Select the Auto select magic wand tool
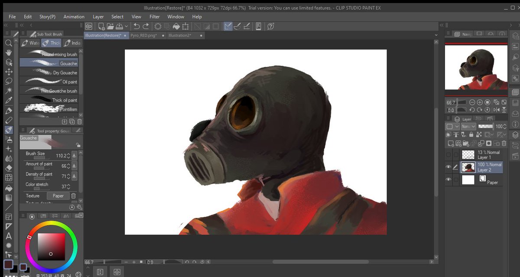This screenshot has height=277, width=520. (8, 91)
